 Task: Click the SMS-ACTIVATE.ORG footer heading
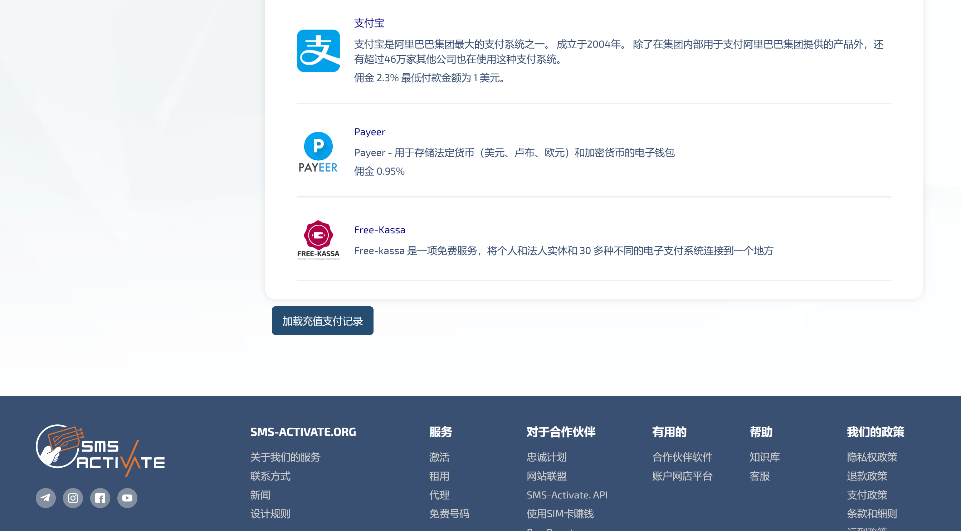[x=303, y=432]
